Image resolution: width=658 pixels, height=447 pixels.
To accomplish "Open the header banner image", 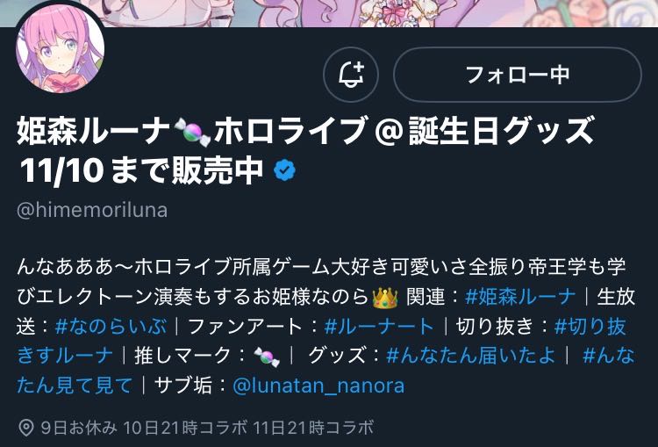I will [329, 13].
